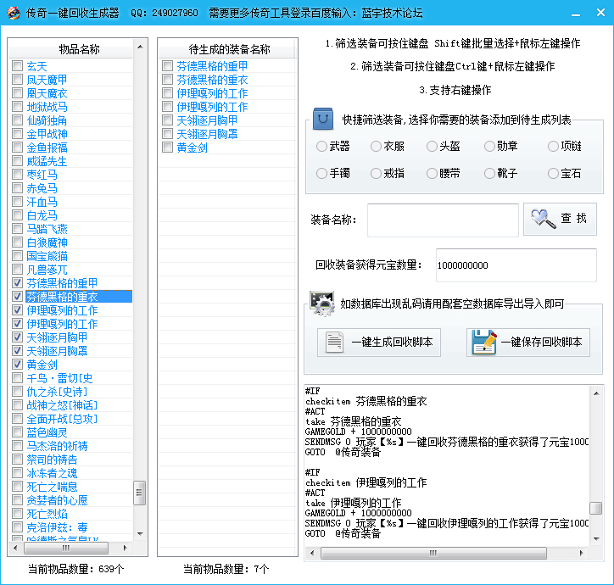Click the 物品名称 column header
The image size is (614, 585).
tap(79, 49)
